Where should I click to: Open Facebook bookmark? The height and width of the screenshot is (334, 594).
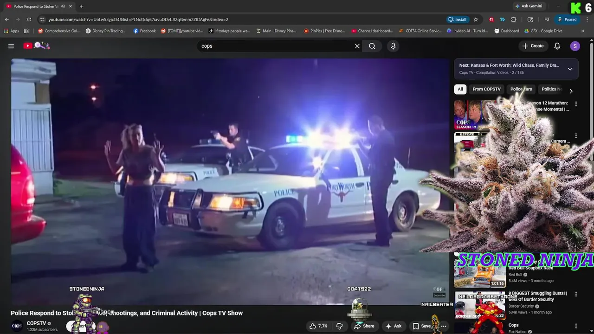point(144,31)
